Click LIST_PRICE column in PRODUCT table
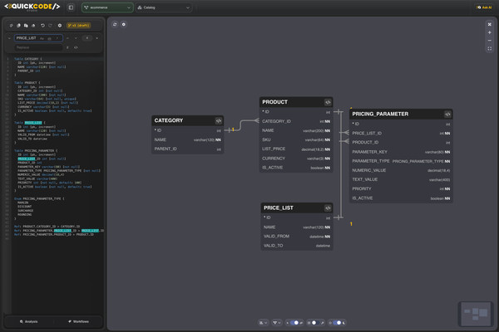This screenshot has width=499, height=332. pyautogui.click(x=296, y=149)
